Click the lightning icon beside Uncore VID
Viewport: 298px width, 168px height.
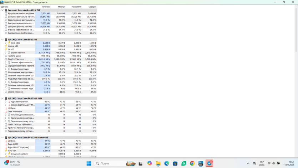[x=6, y=46]
